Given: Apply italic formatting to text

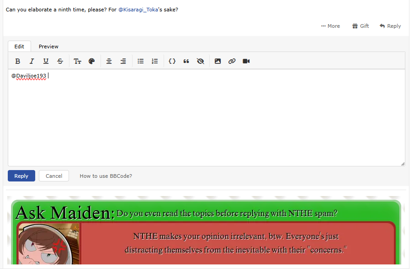Looking at the screenshot, I should [x=32, y=61].
